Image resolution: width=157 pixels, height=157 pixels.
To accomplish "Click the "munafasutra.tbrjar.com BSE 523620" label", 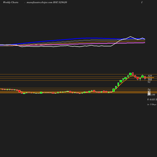I will pyautogui.click(x=47, y=3).
